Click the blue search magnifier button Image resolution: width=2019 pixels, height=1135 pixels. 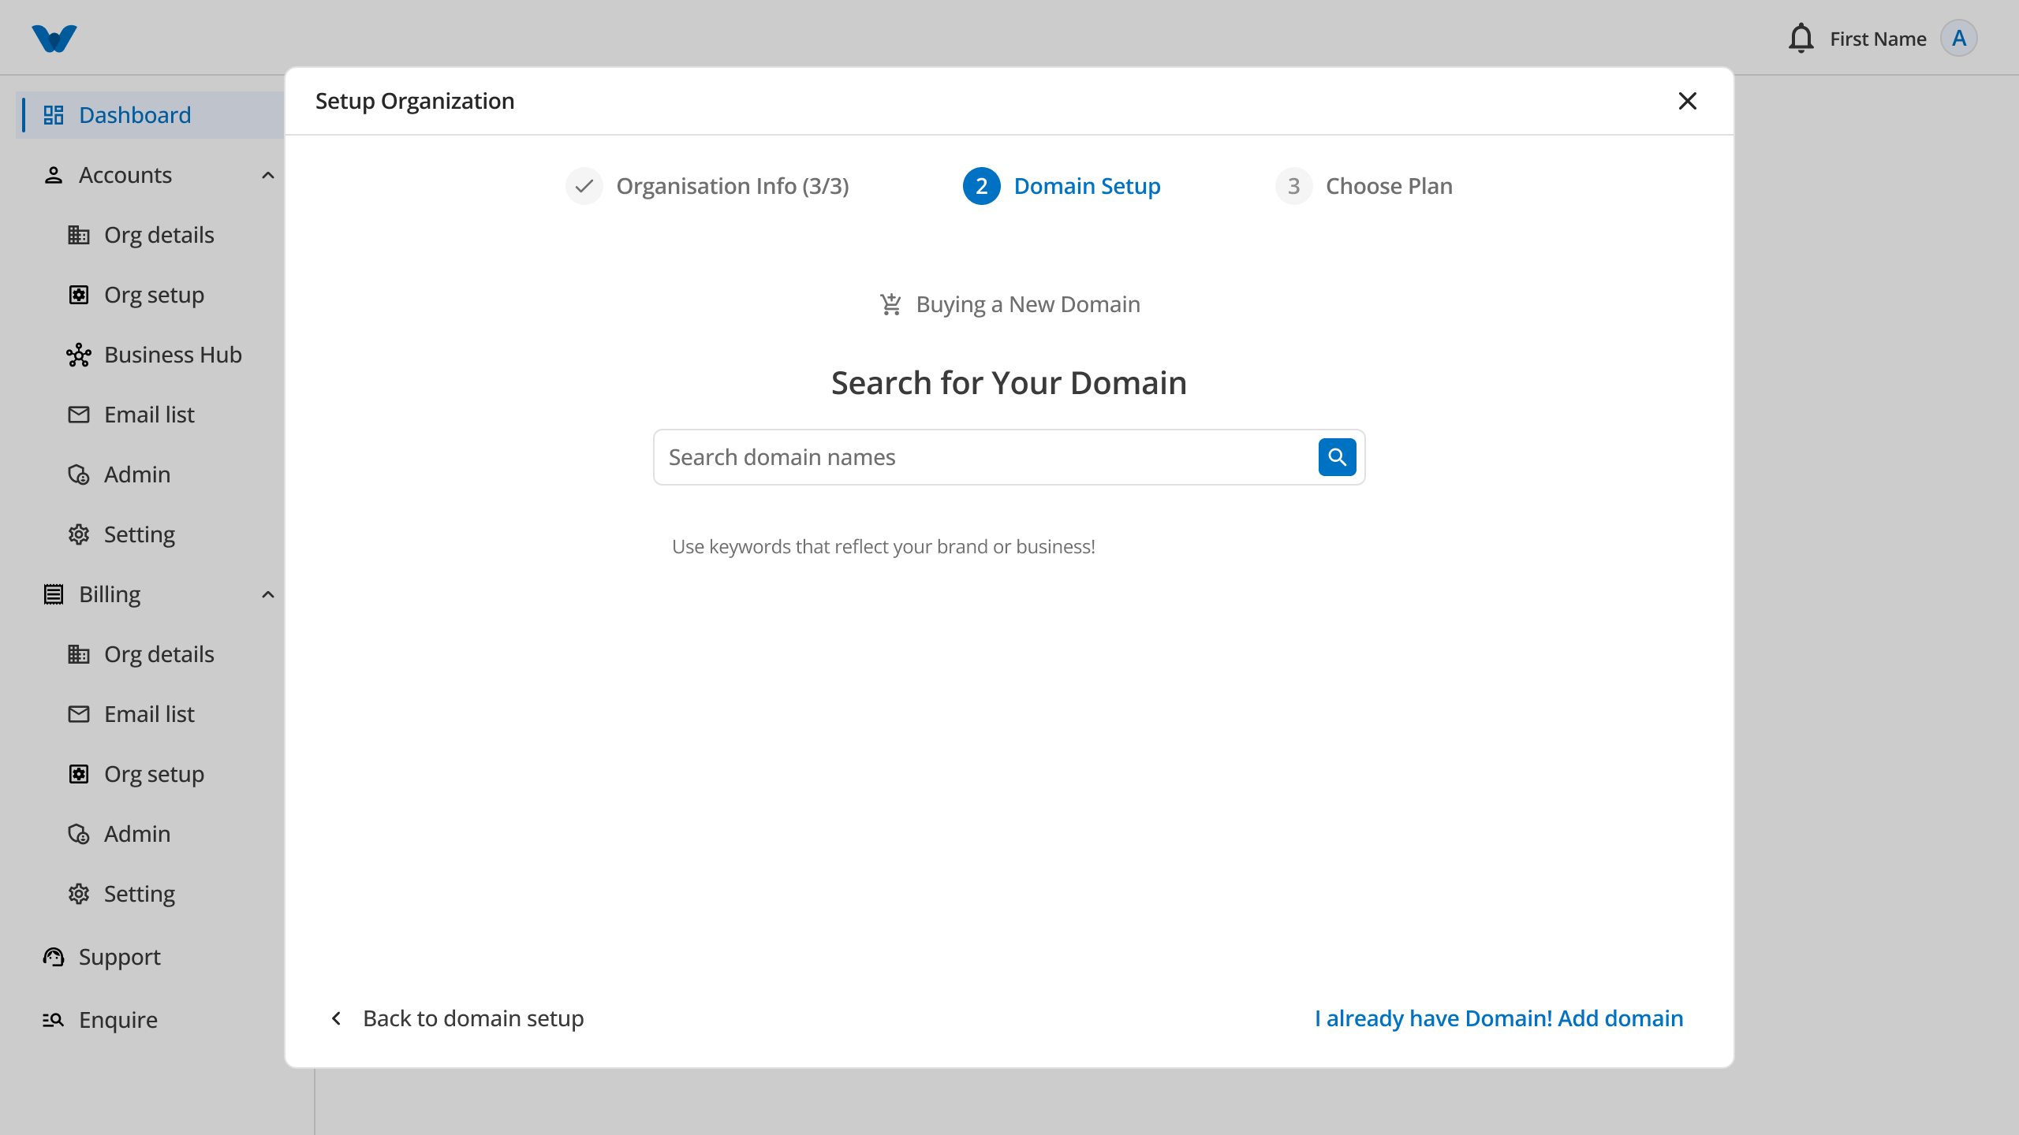click(x=1337, y=457)
